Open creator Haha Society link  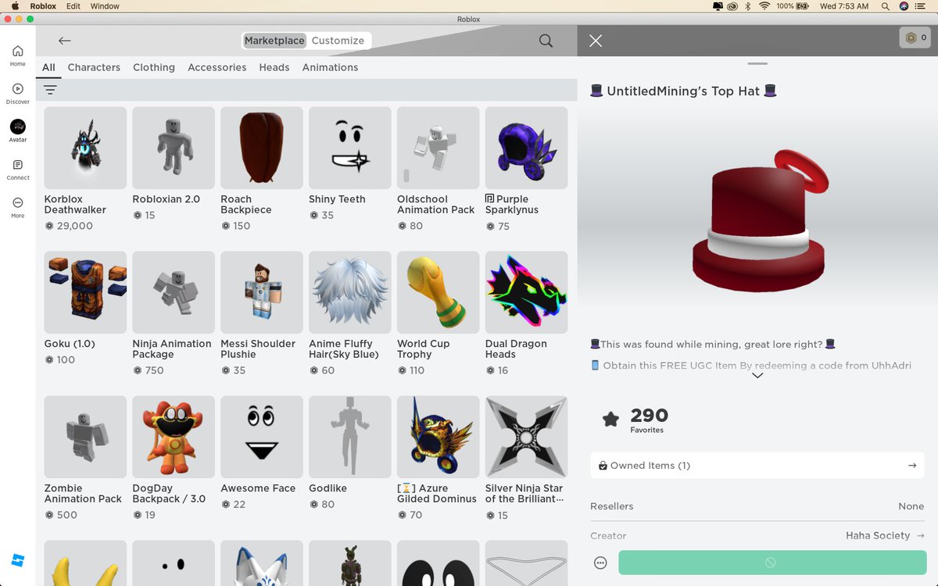coord(885,536)
